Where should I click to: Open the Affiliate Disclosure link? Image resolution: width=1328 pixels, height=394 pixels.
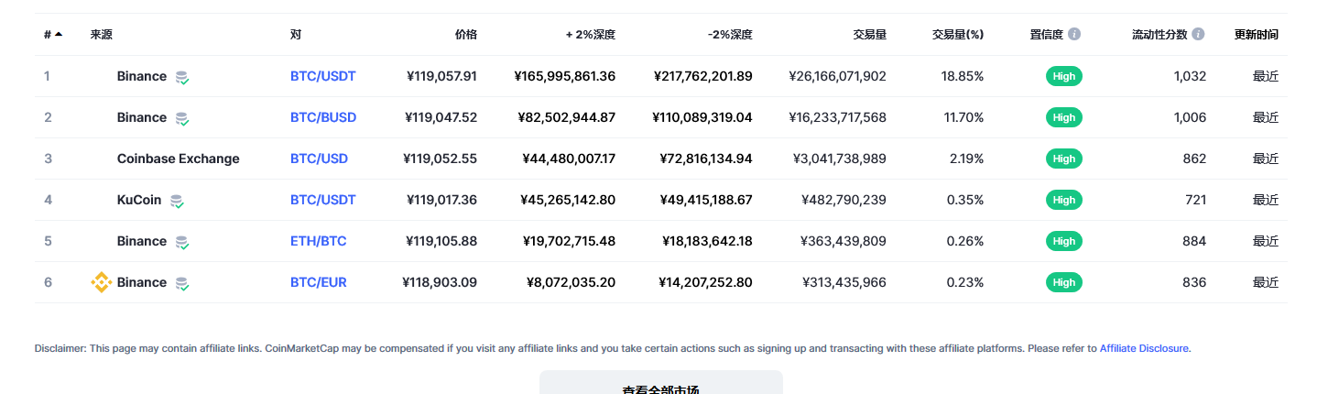point(1144,348)
